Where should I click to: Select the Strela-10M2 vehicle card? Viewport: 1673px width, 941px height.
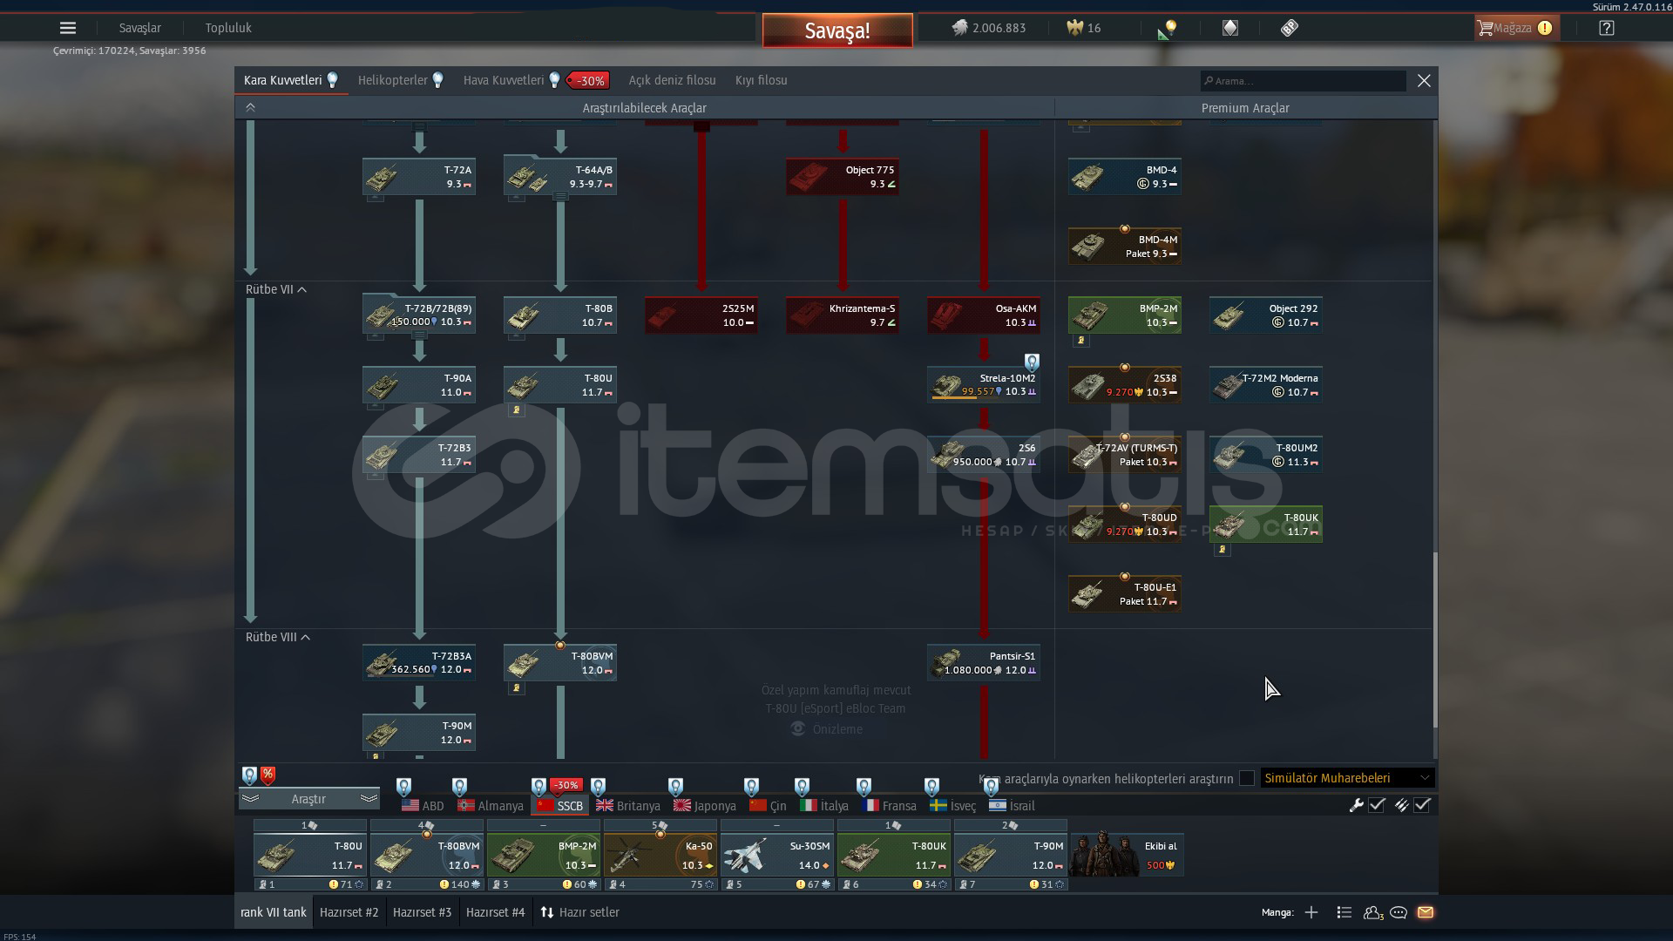click(984, 385)
